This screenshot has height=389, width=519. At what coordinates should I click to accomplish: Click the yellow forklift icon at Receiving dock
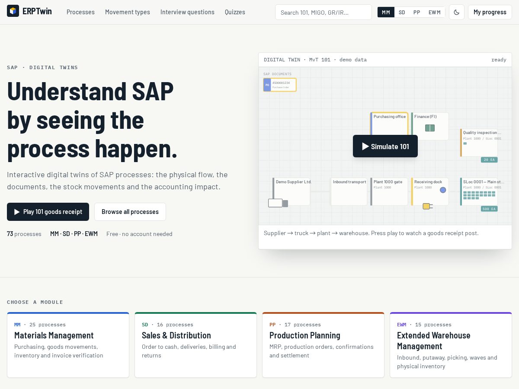coord(428,206)
